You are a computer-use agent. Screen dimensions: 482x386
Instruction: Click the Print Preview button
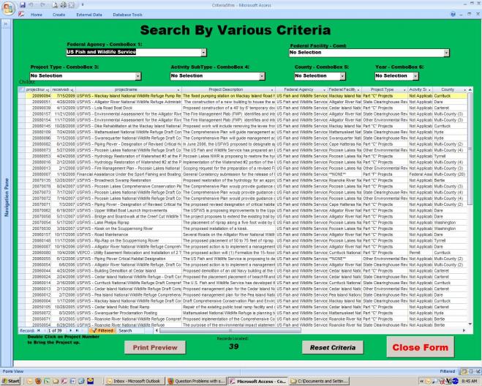click(155, 347)
